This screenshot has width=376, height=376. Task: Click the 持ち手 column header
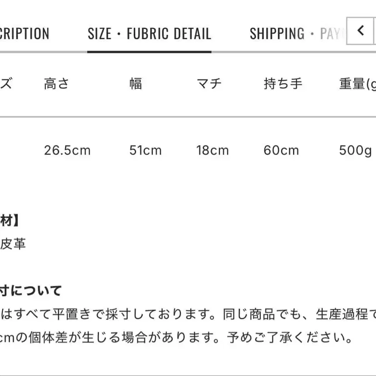(283, 84)
